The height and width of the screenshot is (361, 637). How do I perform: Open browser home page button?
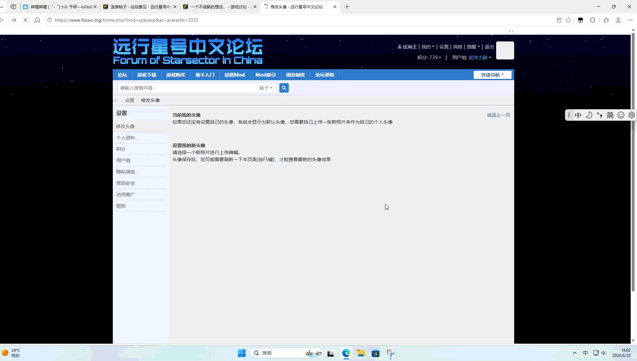pyautogui.click(x=37, y=20)
